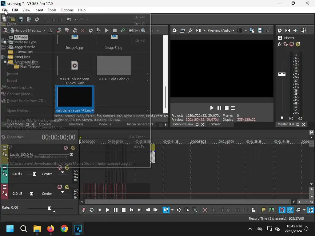This screenshot has height=236, width=315.
Task: Click the Overlays grid icon
Action: point(240,30)
